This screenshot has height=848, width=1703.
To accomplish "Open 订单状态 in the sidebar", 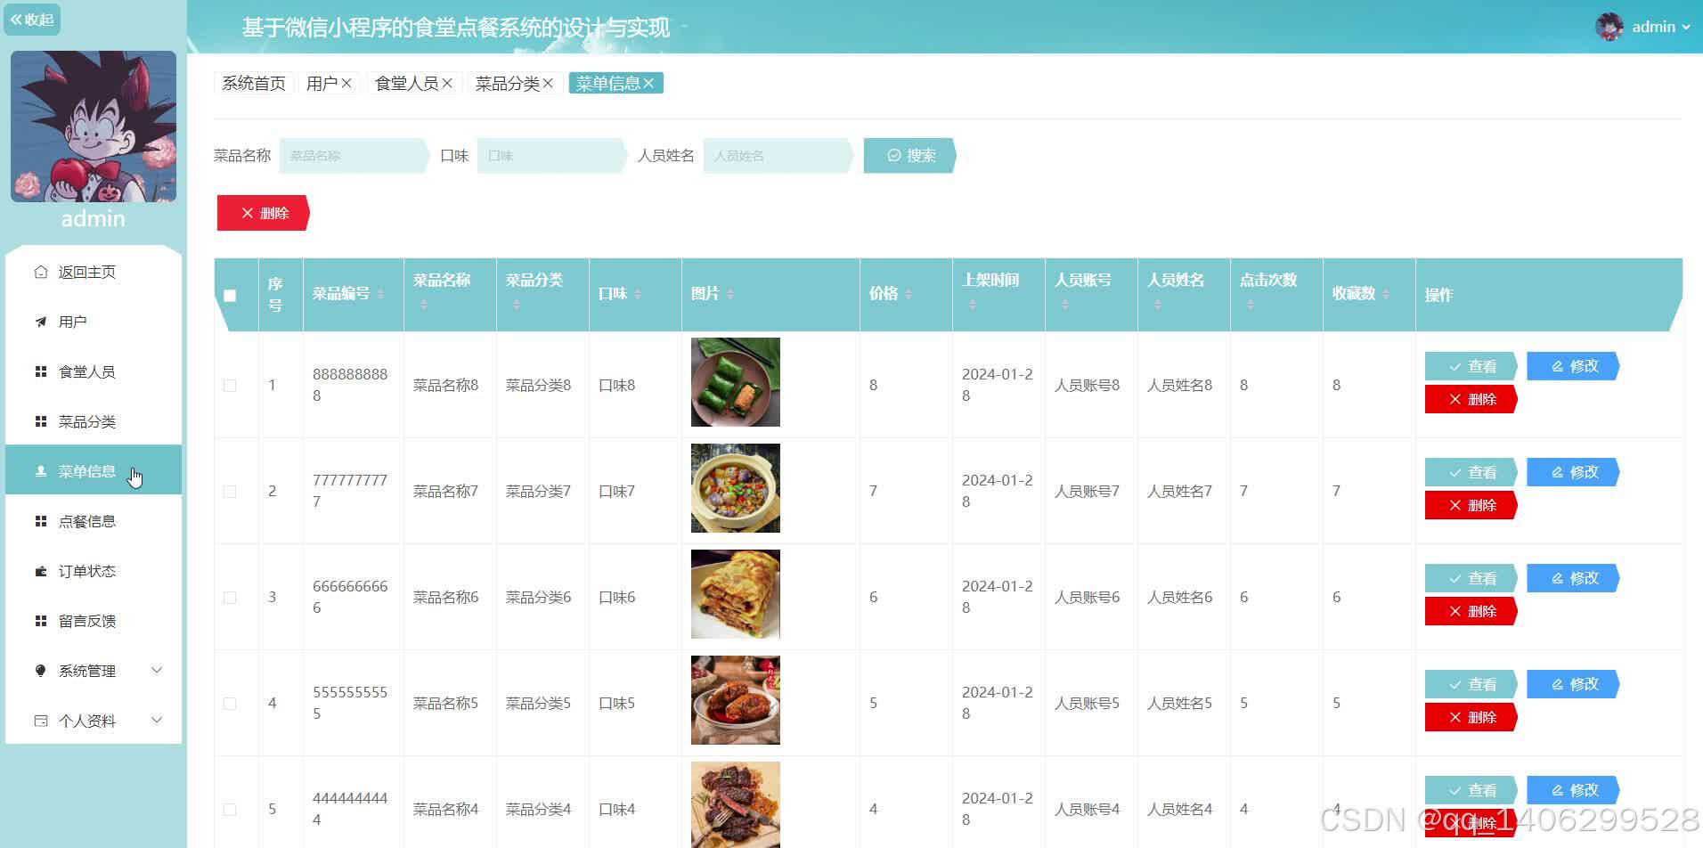I will (x=94, y=571).
